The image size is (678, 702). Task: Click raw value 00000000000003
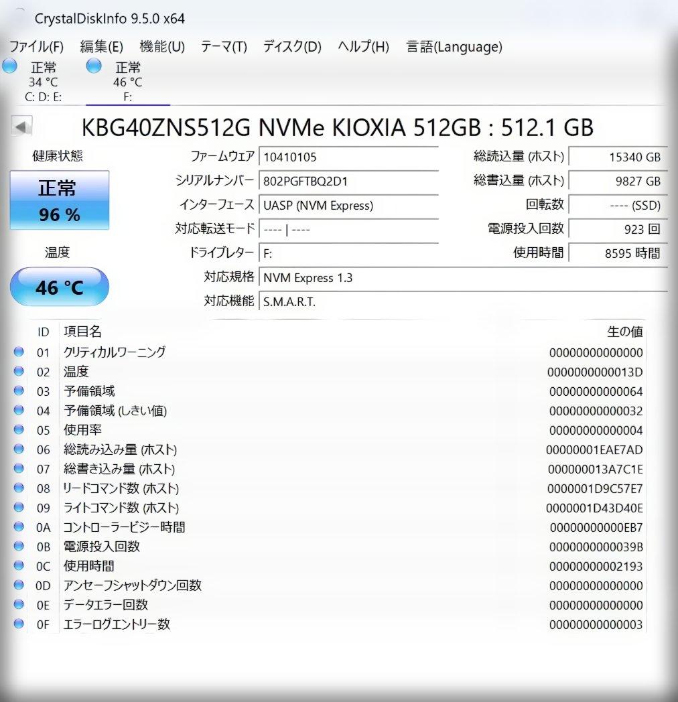pyautogui.click(x=596, y=624)
